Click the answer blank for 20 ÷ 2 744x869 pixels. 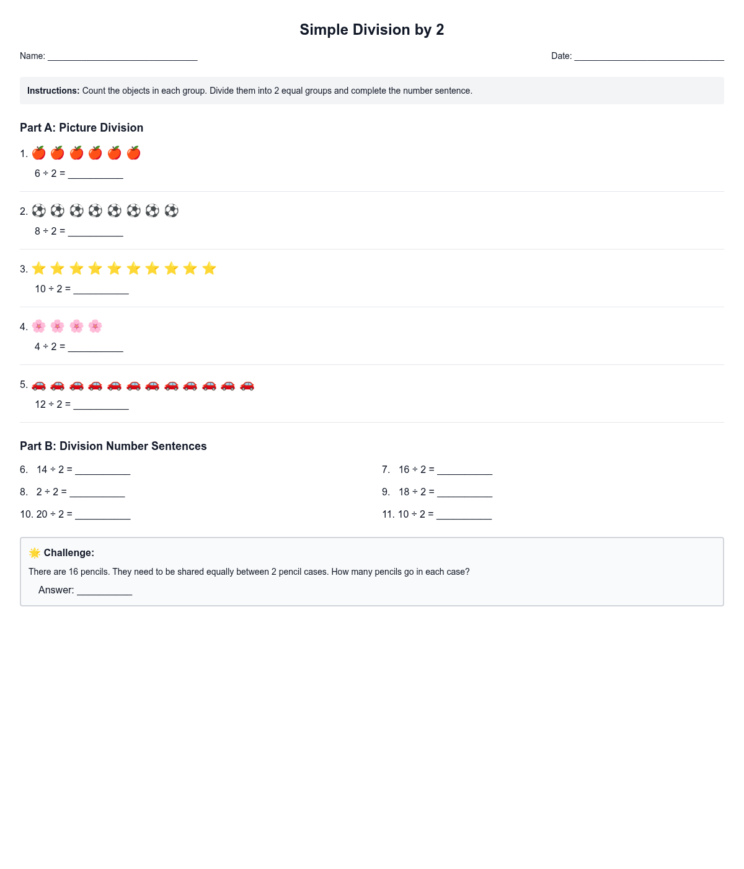(x=103, y=515)
